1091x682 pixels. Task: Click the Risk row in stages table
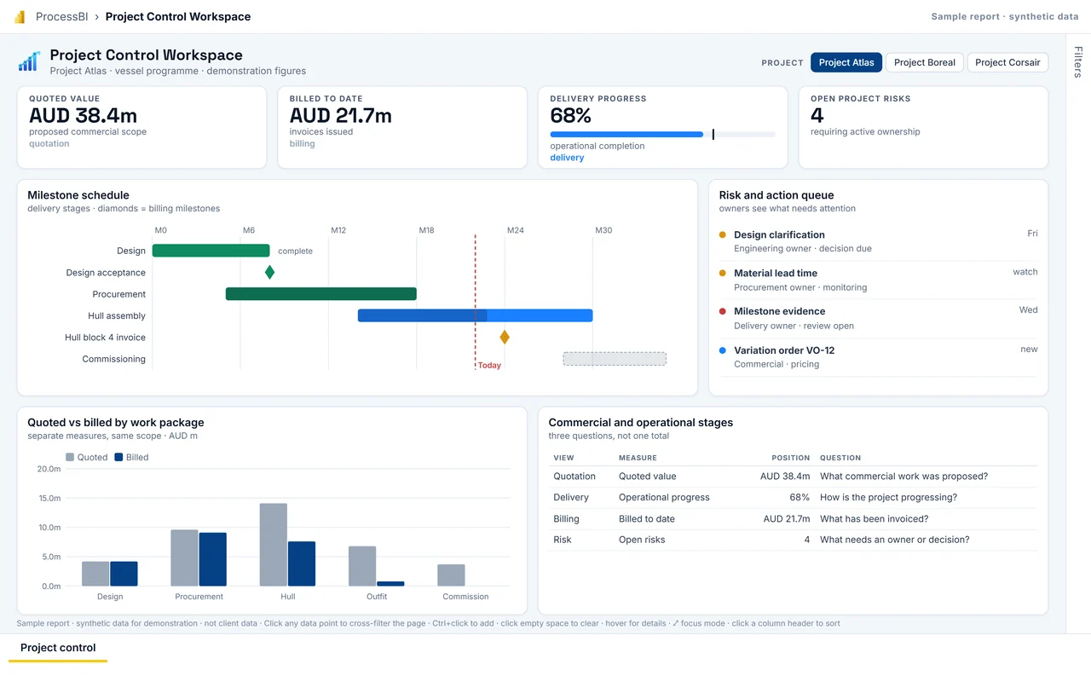pyautogui.click(x=793, y=540)
